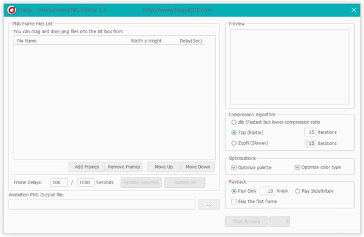
Task: Click the partially hidden button beside Start Encode
Action: click(x=280, y=221)
